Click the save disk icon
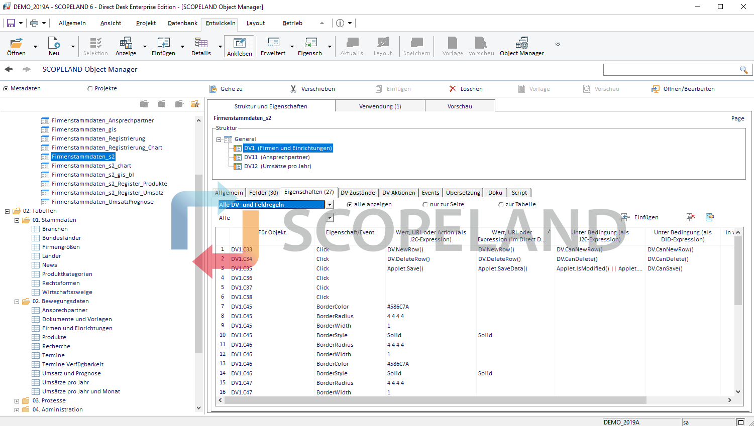The image size is (754, 426). click(x=11, y=23)
